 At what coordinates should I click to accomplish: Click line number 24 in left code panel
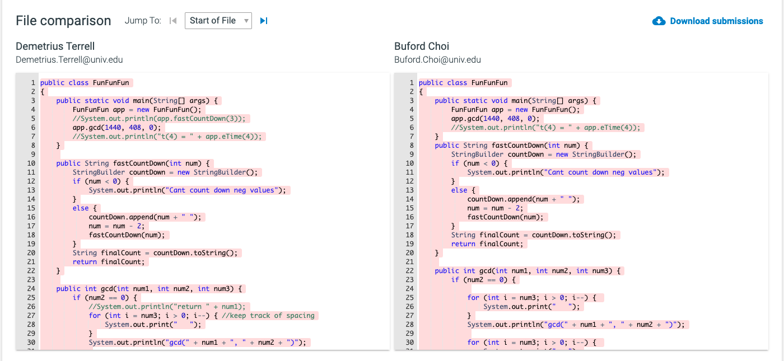coord(31,289)
